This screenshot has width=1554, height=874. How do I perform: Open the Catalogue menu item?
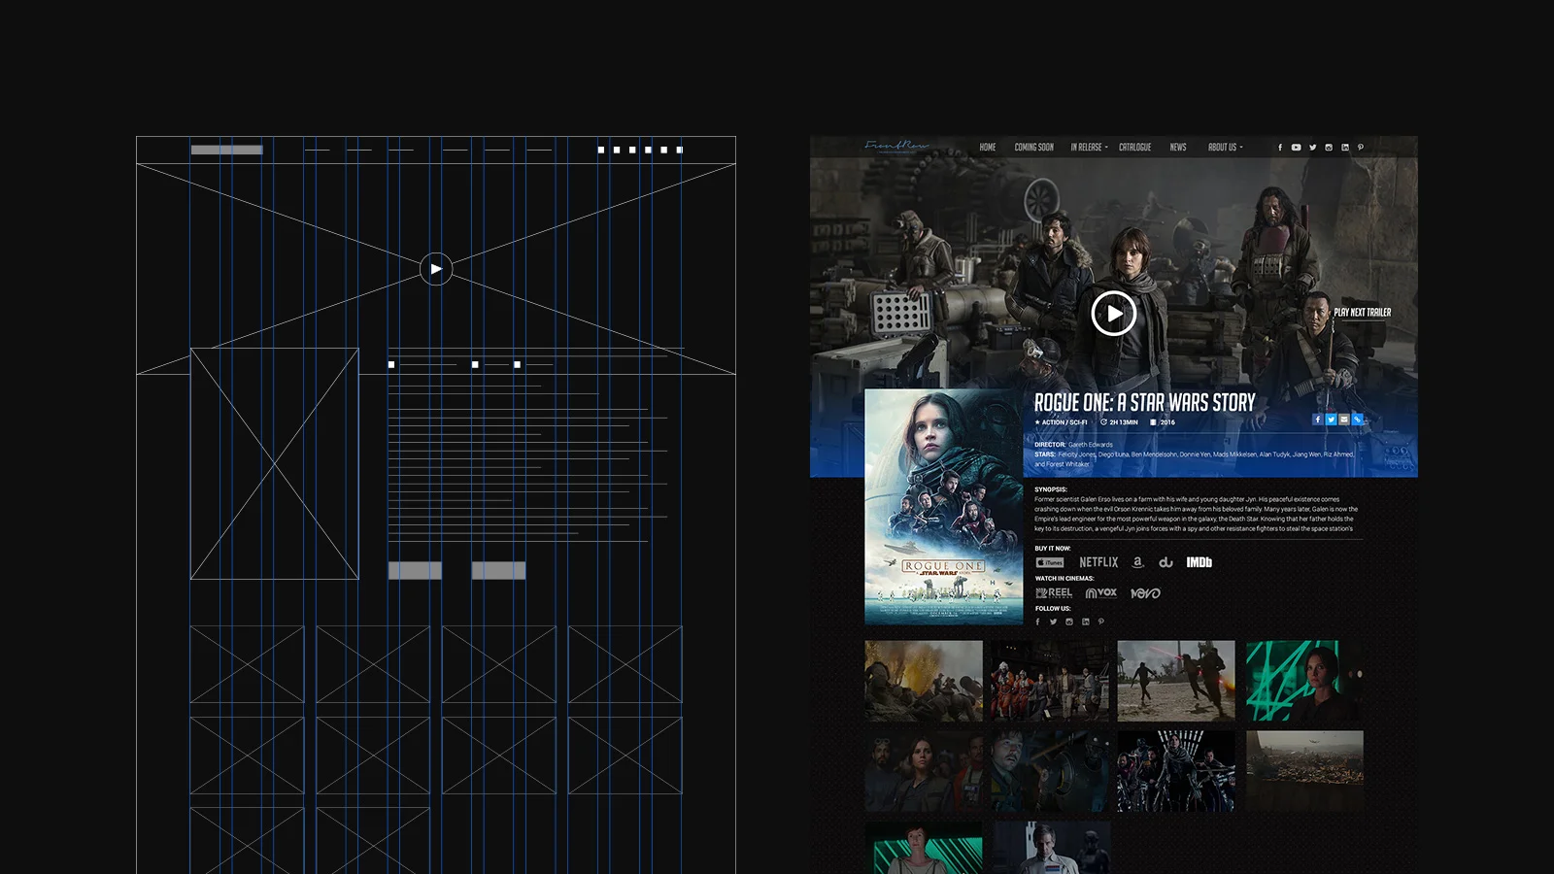1134,148
